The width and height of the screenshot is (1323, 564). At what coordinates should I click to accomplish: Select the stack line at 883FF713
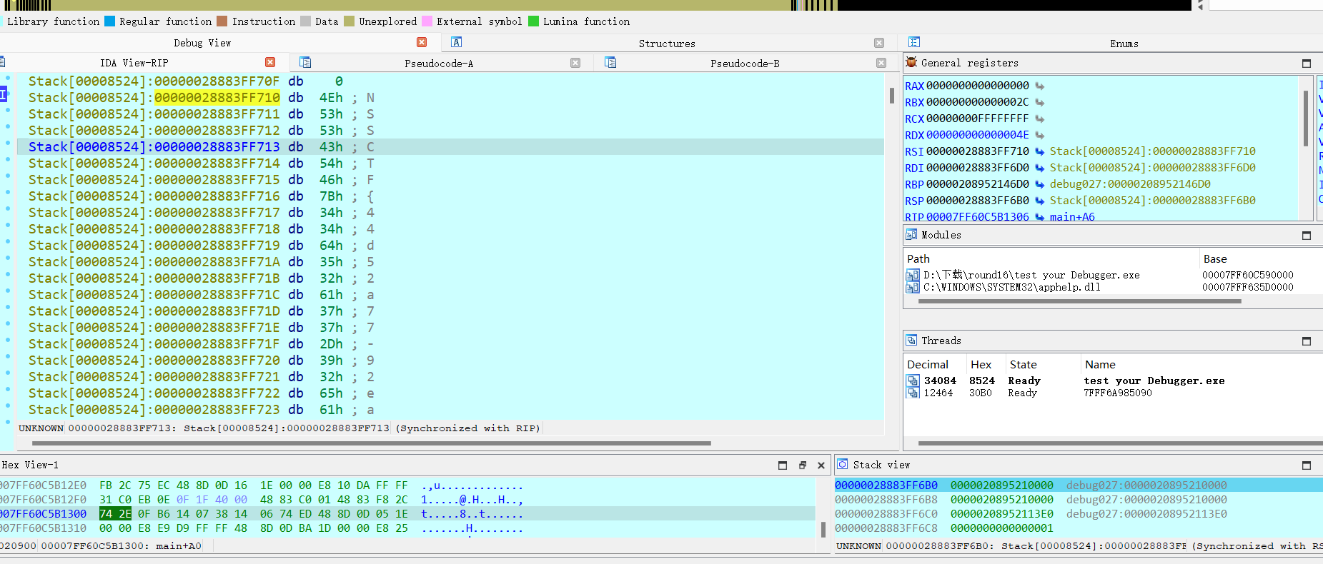tap(450, 147)
